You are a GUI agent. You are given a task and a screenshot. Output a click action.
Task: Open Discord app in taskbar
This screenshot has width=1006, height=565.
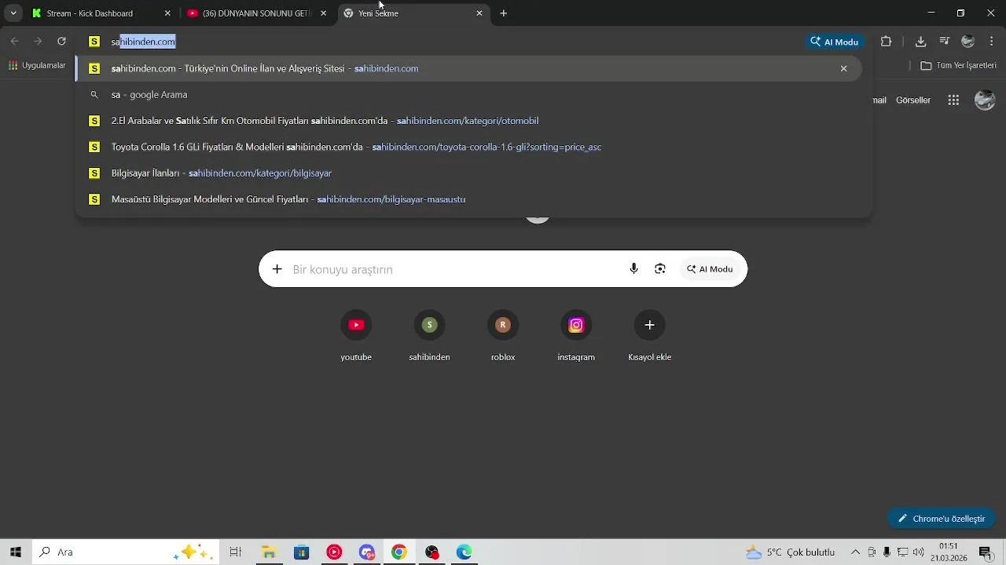pos(367,552)
